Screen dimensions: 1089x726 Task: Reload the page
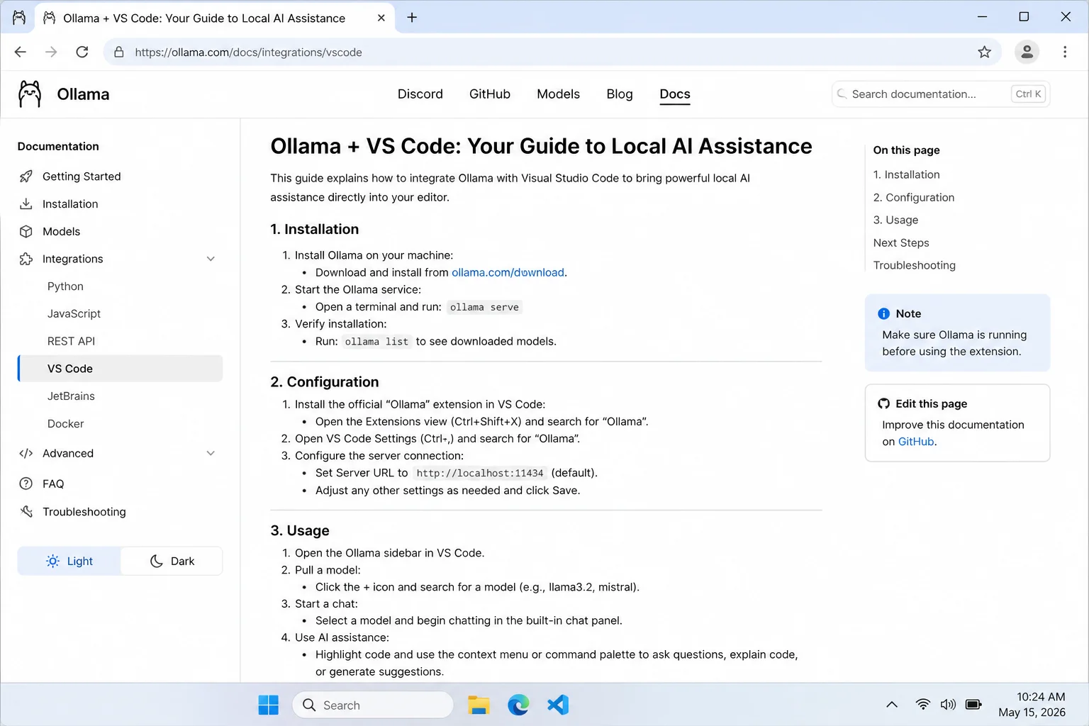[x=82, y=52]
